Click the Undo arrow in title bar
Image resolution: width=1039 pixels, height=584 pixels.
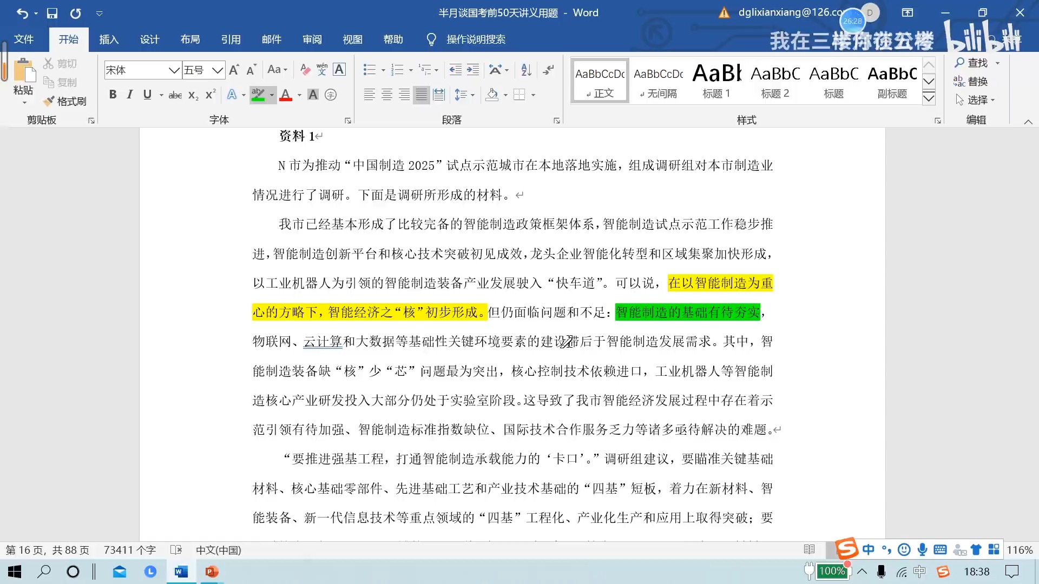pos(22,13)
